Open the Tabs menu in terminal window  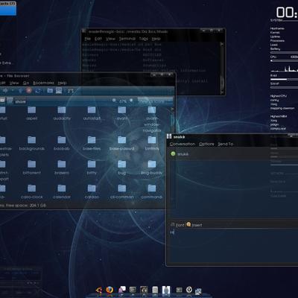pos(144,39)
